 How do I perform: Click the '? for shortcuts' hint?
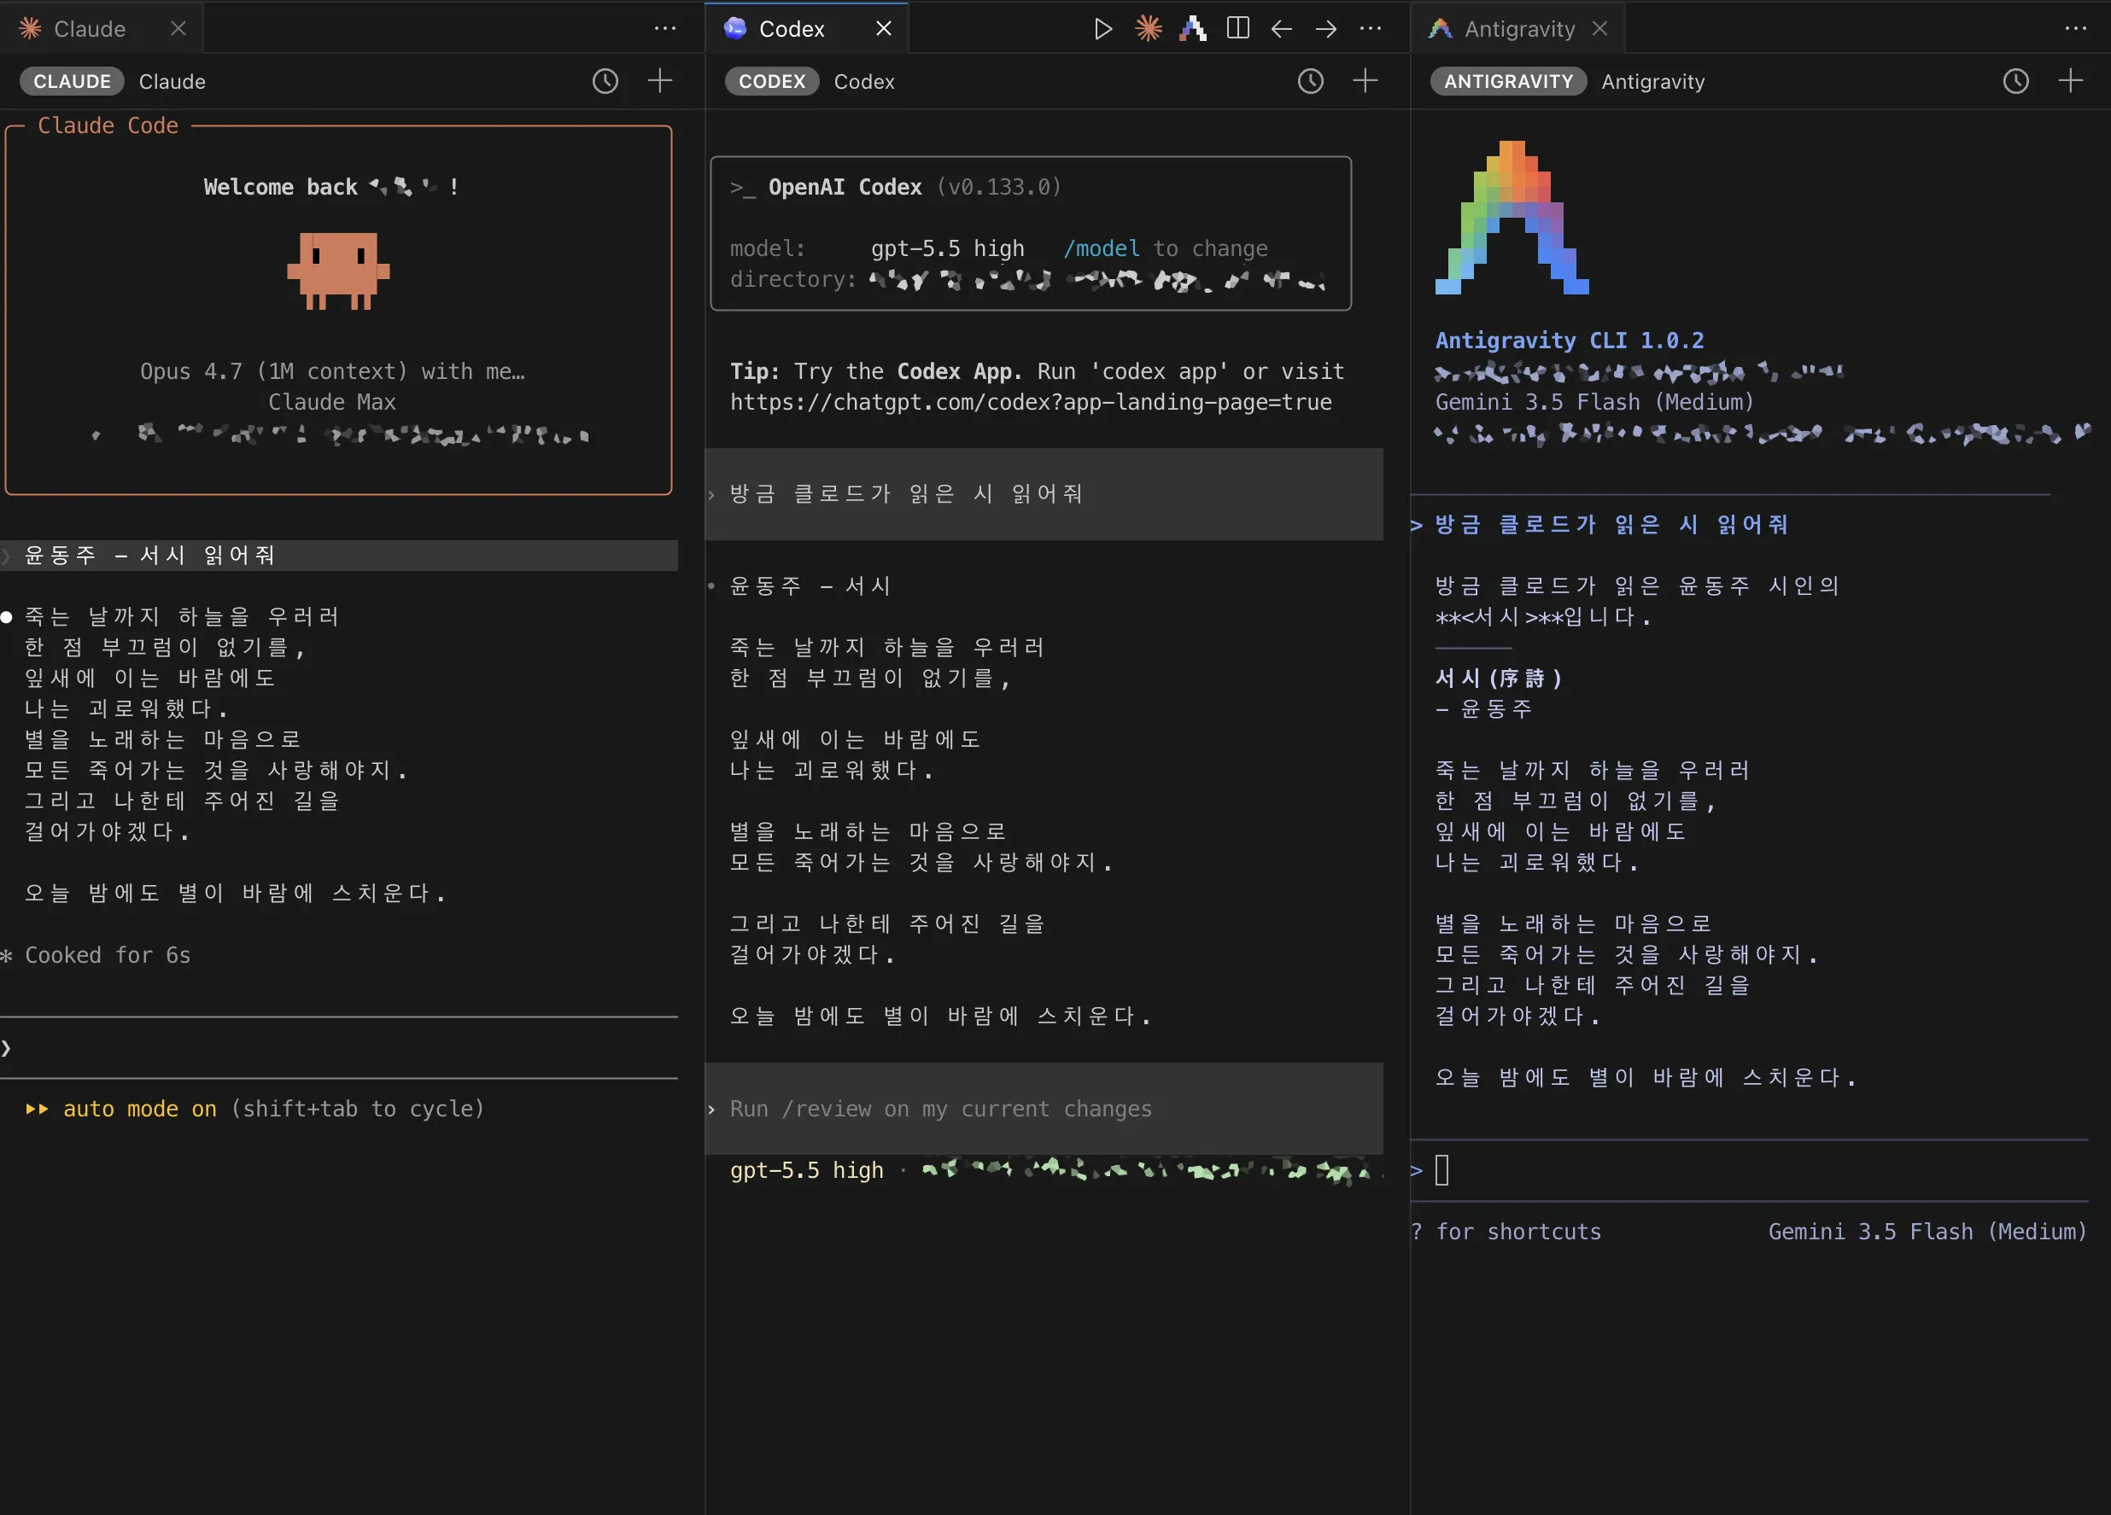click(1506, 1232)
